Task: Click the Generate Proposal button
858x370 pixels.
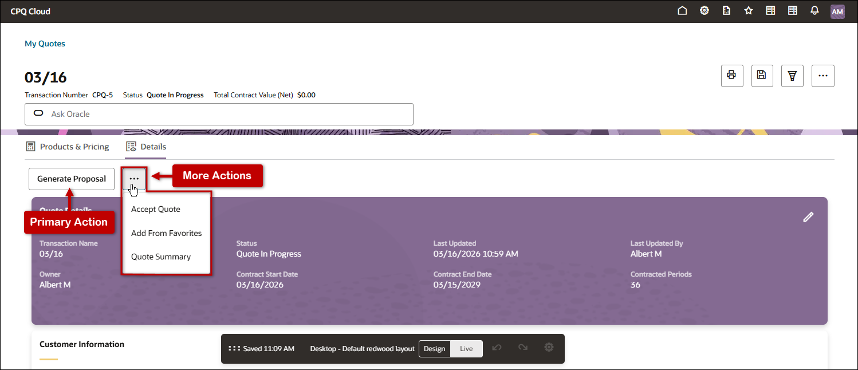Action: pyautogui.click(x=72, y=179)
